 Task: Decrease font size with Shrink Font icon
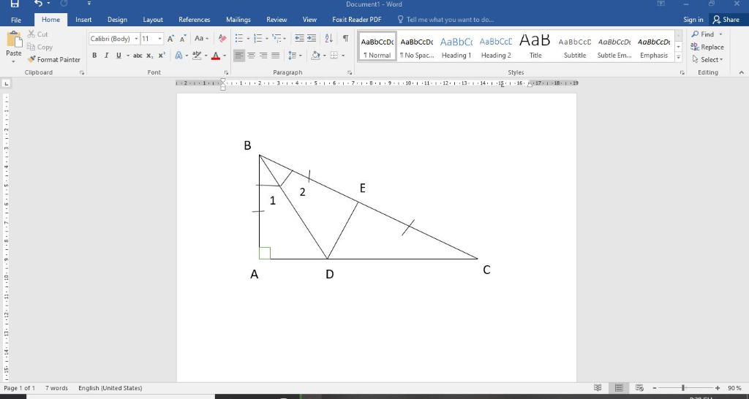182,39
